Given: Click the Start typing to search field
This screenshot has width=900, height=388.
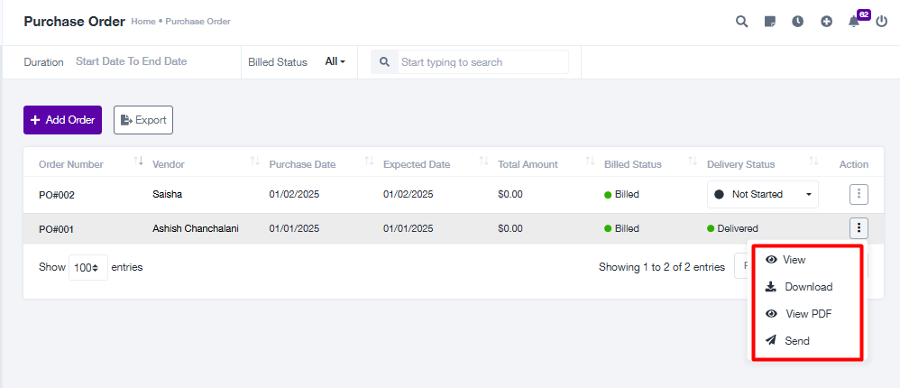Looking at the screenshot, I should (482, 62).
